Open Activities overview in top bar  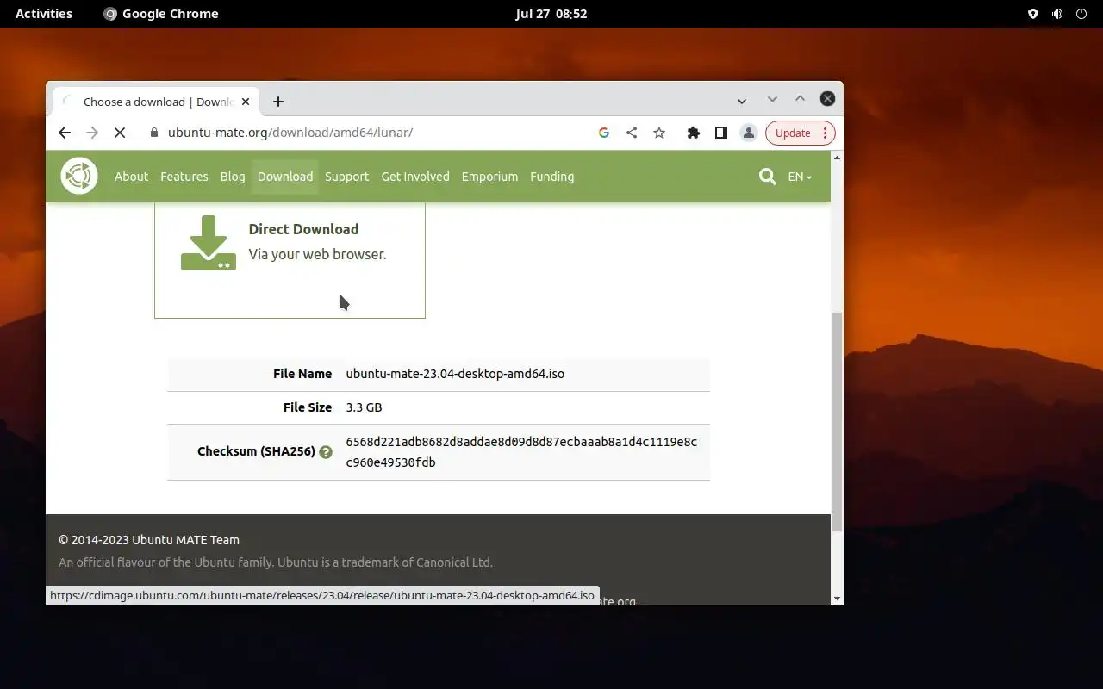44,14
